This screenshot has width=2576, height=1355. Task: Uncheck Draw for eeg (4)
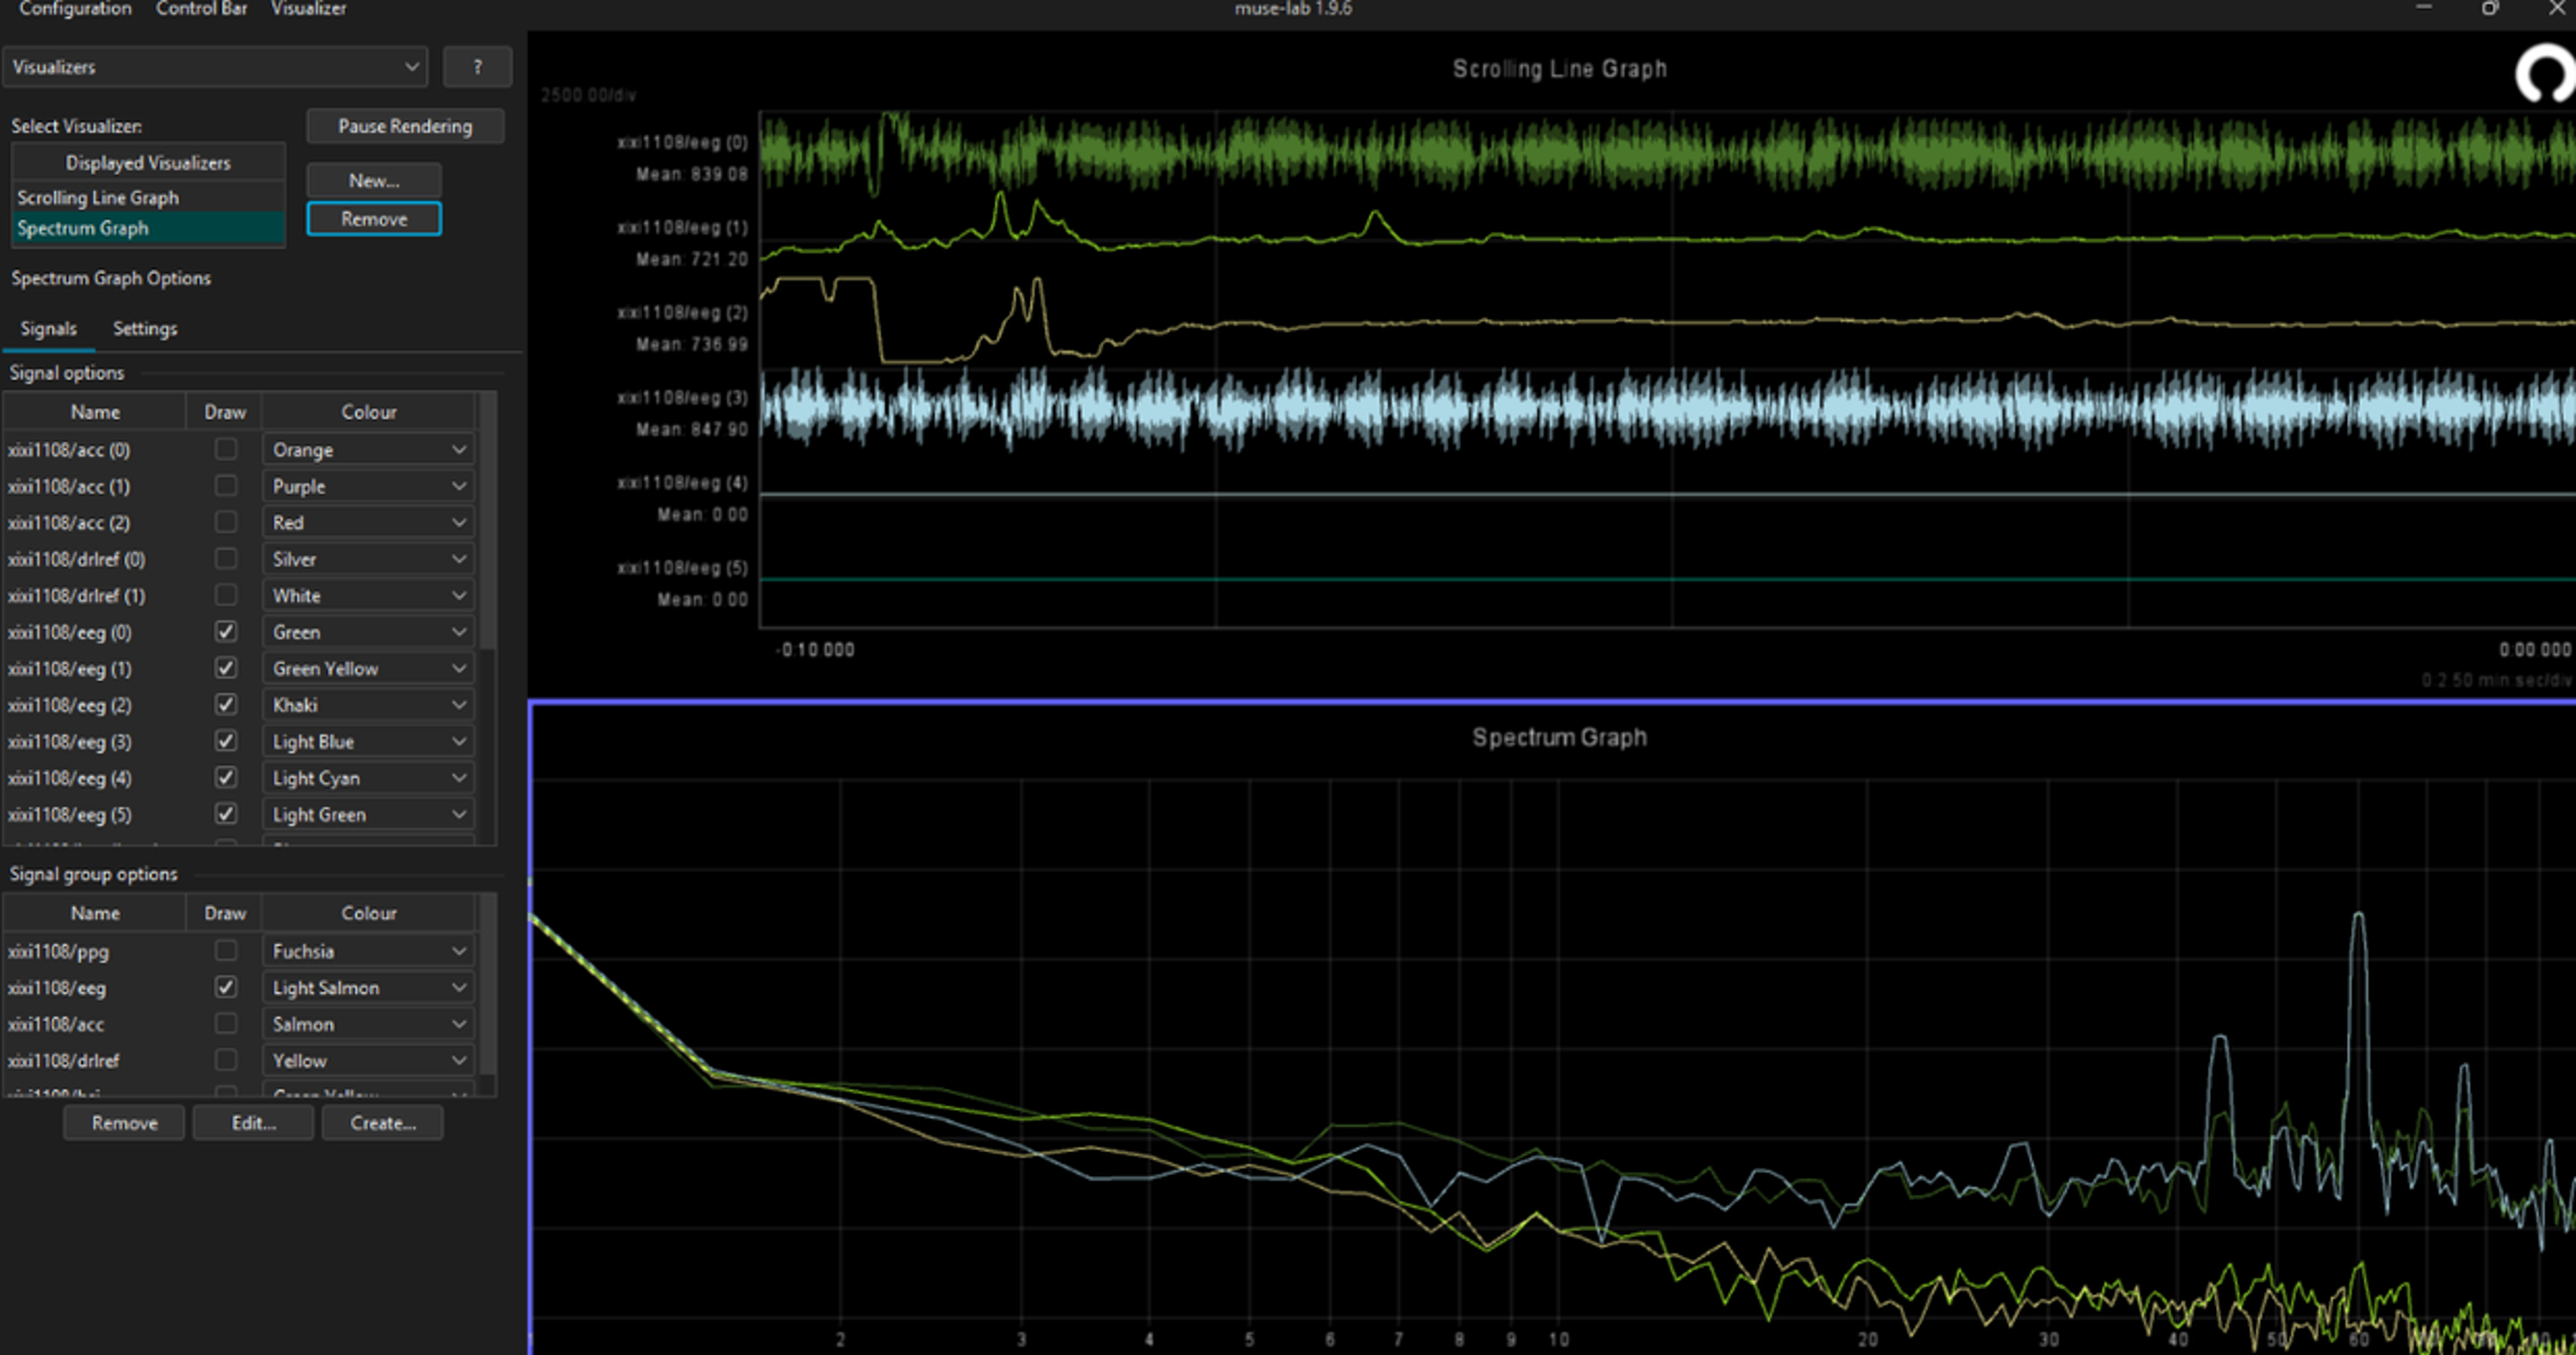click(226, 778)
